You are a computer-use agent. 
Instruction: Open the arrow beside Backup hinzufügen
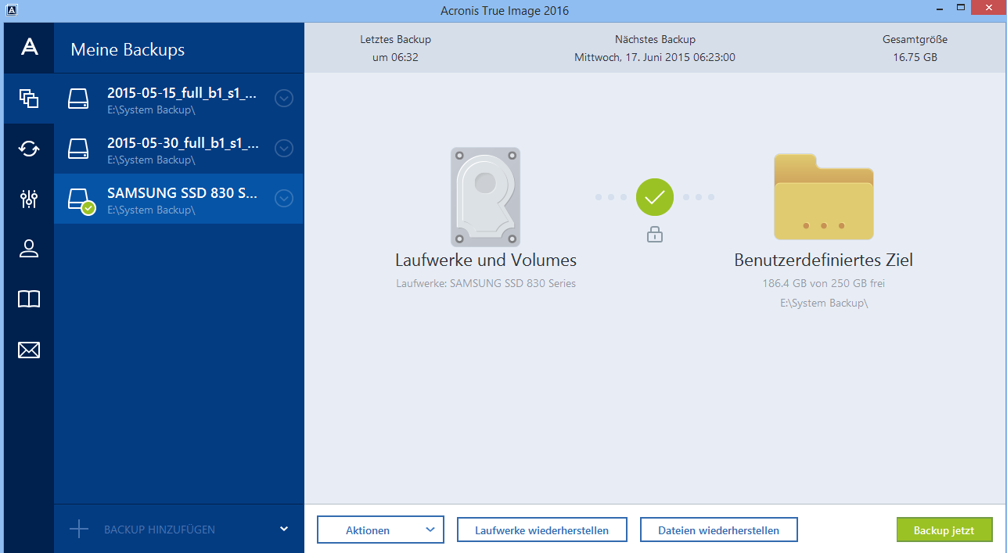point(284,529)
